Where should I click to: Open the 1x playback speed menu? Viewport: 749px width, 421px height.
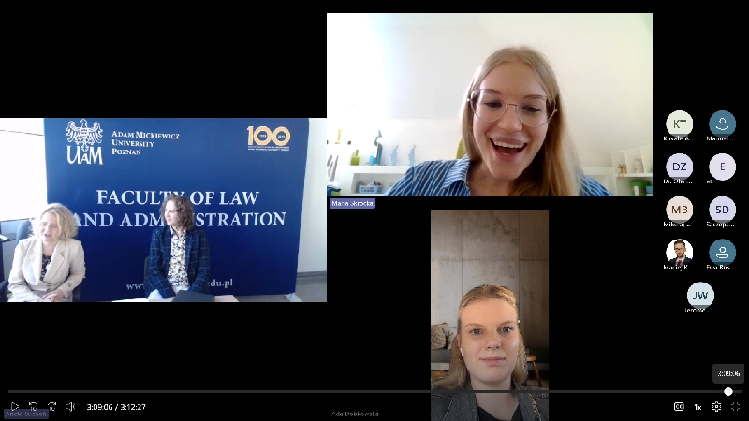pyautogui.click(x=698, y=407)
